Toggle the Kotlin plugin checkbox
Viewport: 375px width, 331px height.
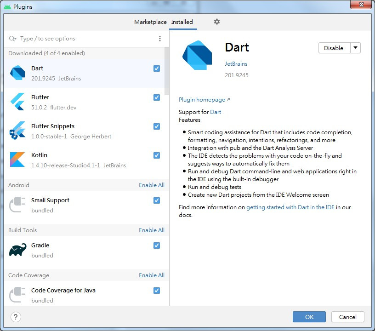pyautogui.click(x=157, y=155)
